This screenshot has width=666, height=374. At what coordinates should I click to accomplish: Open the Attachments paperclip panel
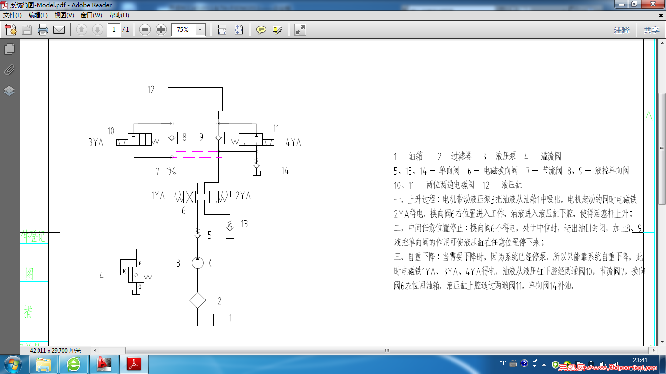9,69
